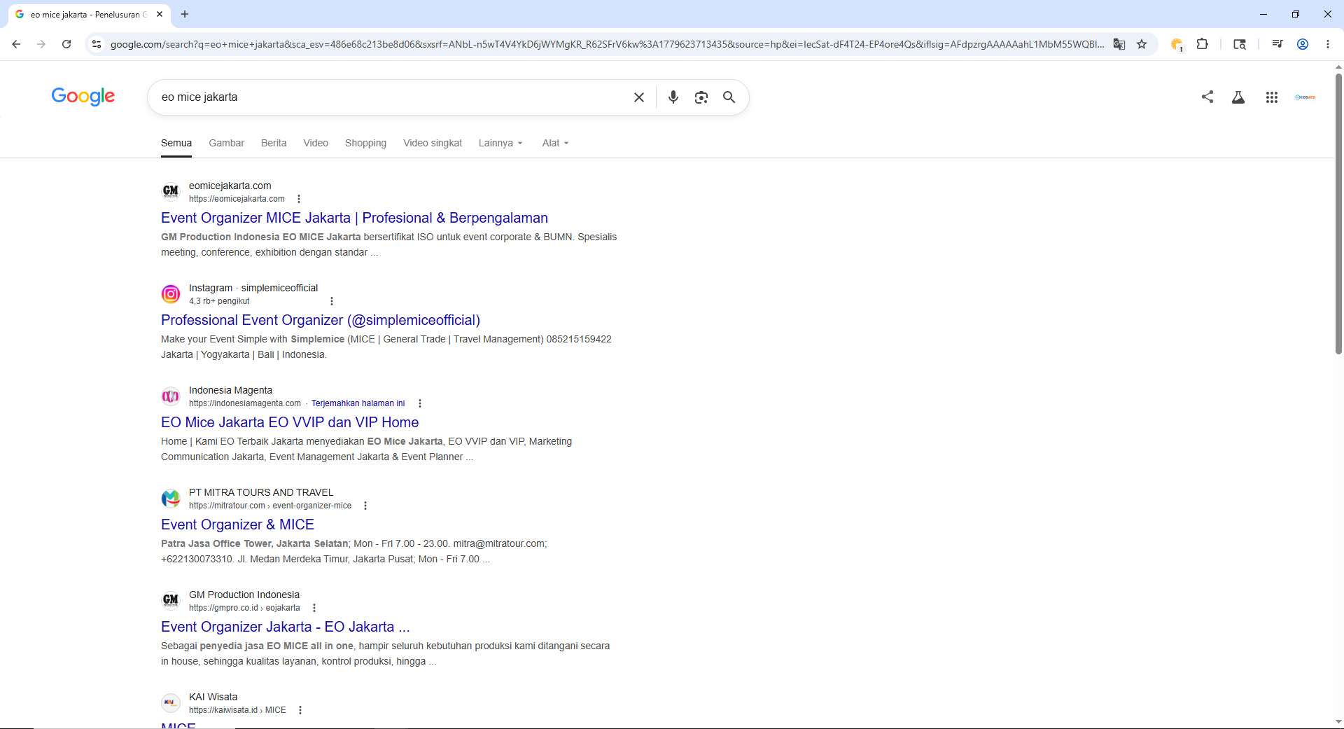Start voice search with microphone icon

(673, 97)
